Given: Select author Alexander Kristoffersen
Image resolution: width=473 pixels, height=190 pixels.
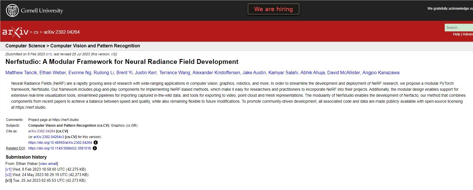Looking at the screenshot, I should [x=216, y=73].
